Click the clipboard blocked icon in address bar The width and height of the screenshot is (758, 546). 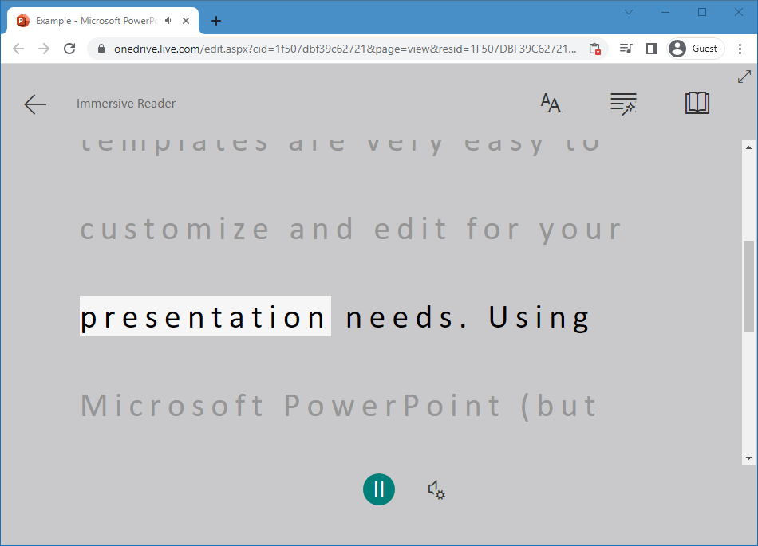[594, 49]
